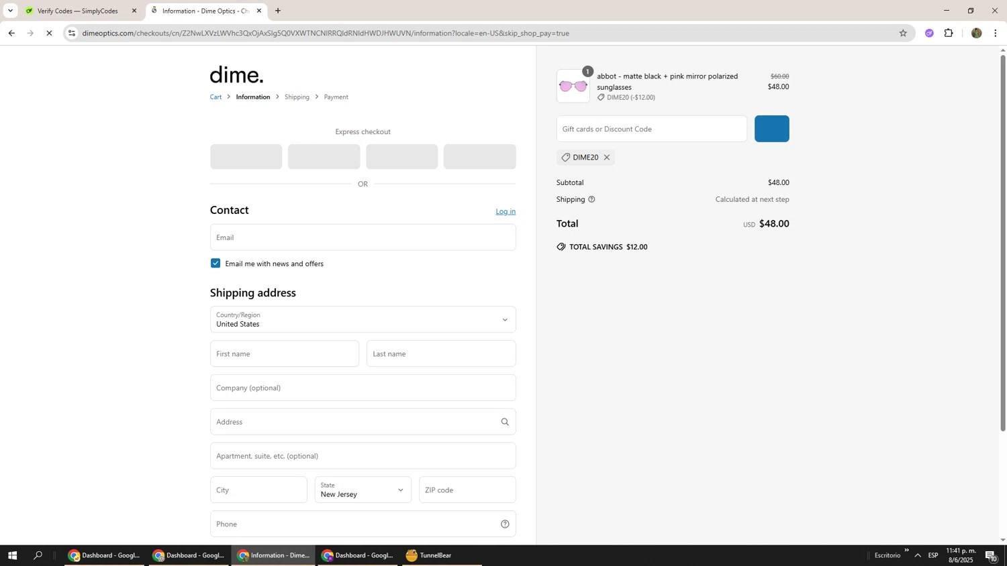Toggle Email me with news and offers
The height and width of the screenshot is (566, 1007).
215,264
